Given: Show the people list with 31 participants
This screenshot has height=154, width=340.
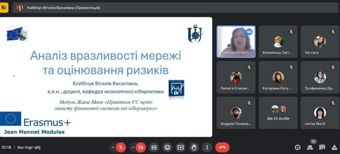Looking at the screenshot, I should pyautogui.click(x=310, y=147).
